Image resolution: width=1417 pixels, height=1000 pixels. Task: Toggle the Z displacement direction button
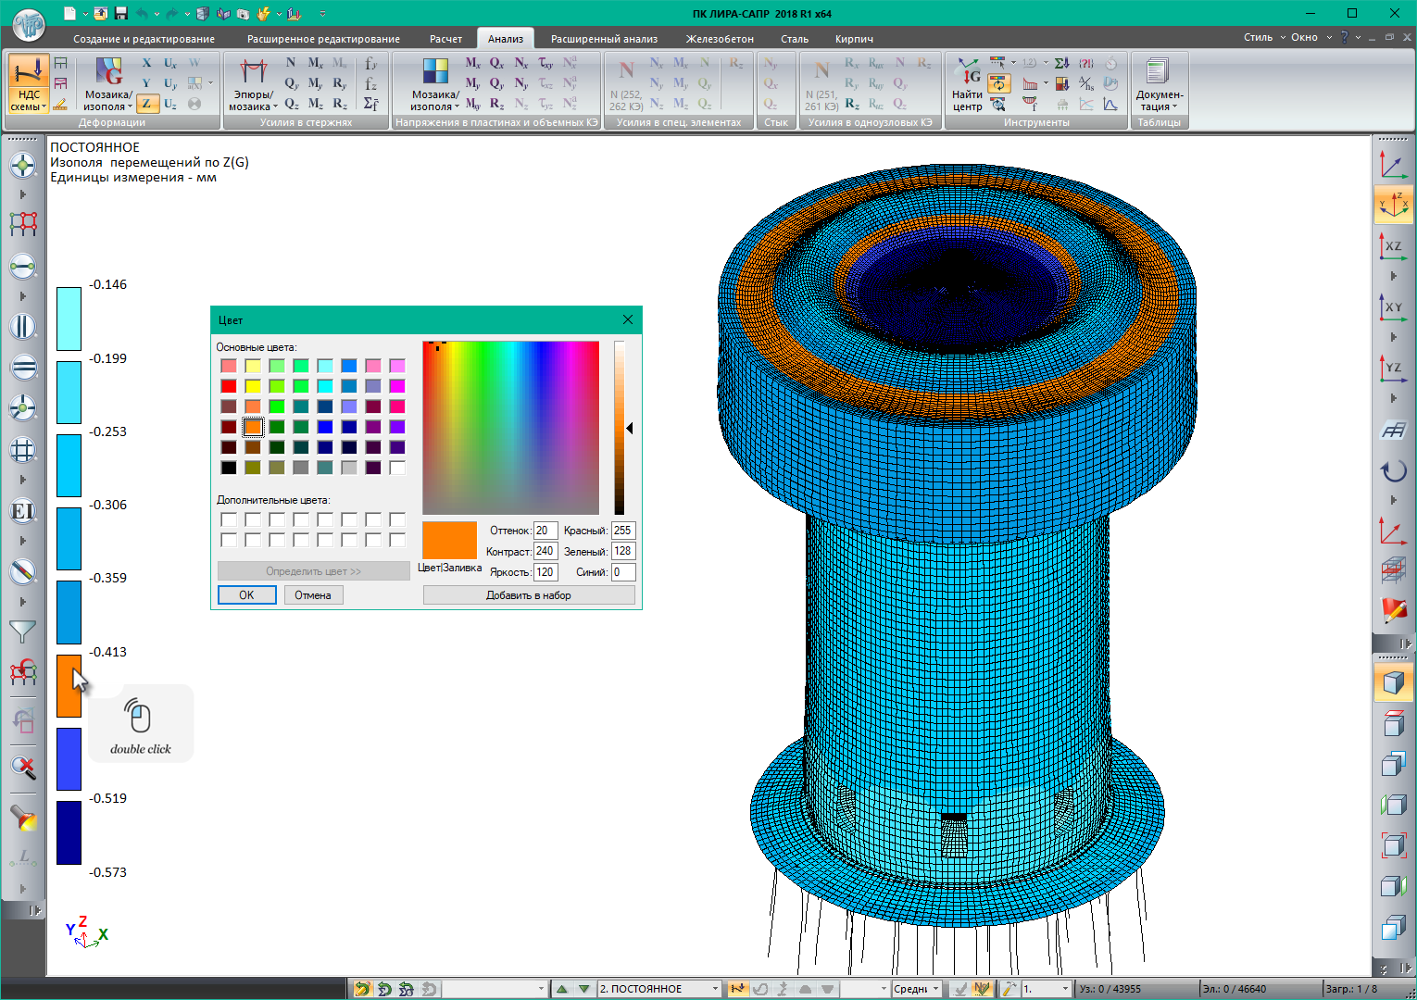tap(146, 104)
